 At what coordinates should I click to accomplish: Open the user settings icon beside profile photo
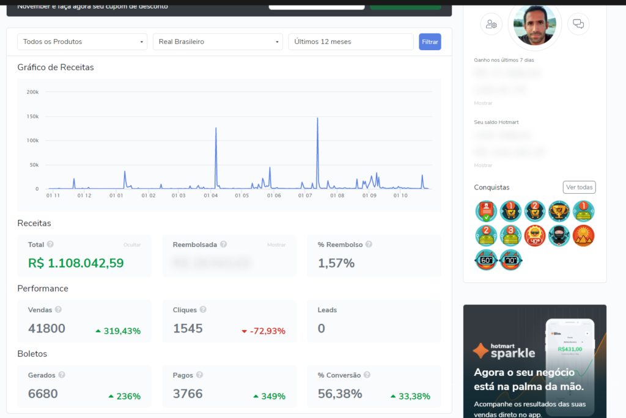pyautogui.click(x=491, y=24)
